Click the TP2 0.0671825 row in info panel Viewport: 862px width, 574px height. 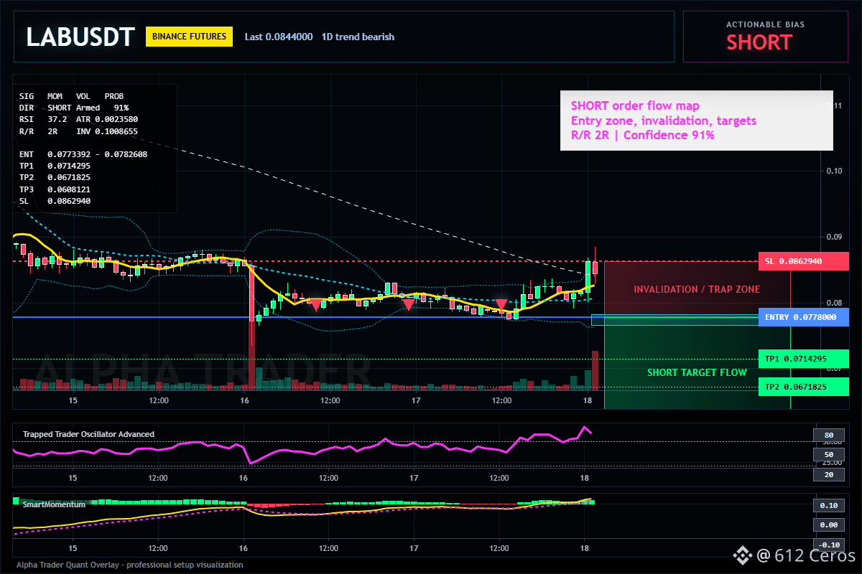coord(55,177)
